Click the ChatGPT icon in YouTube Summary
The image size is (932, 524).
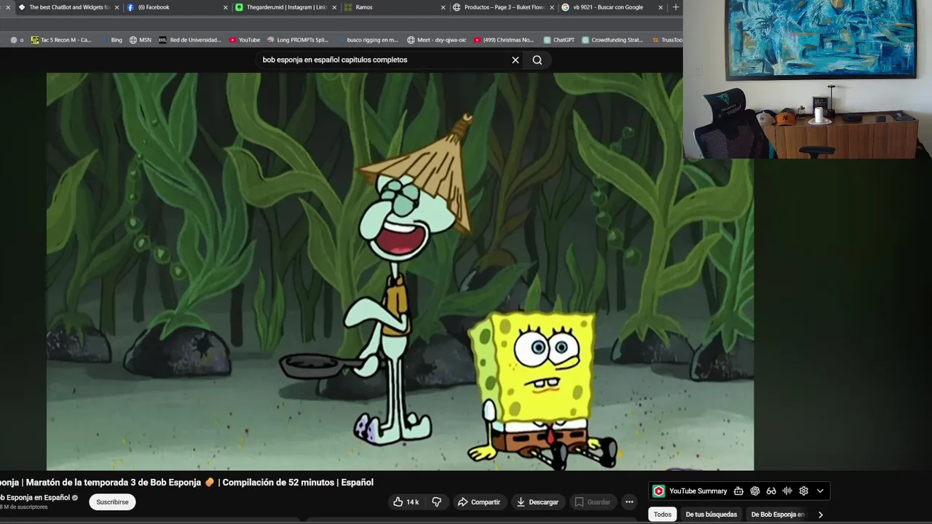pos(755,491)
